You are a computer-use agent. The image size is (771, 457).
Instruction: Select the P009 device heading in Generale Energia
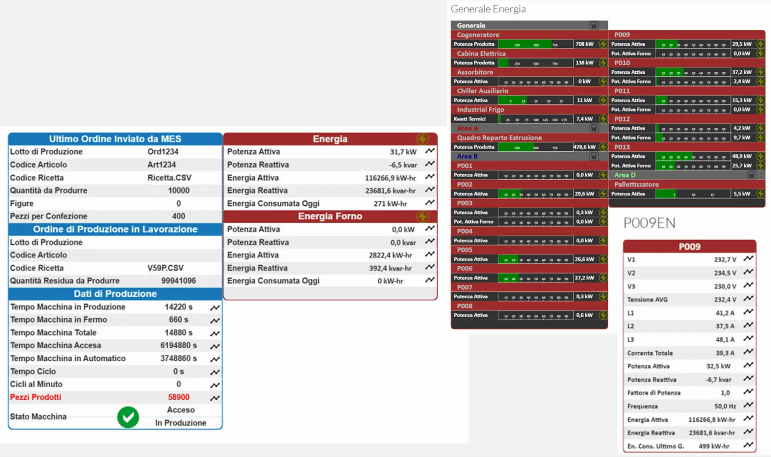coord(622,35)
